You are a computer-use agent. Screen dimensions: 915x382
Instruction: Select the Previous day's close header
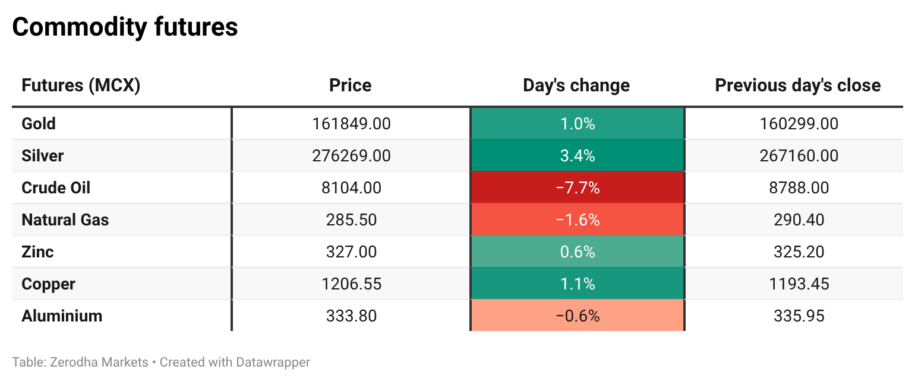pos(798,85)
